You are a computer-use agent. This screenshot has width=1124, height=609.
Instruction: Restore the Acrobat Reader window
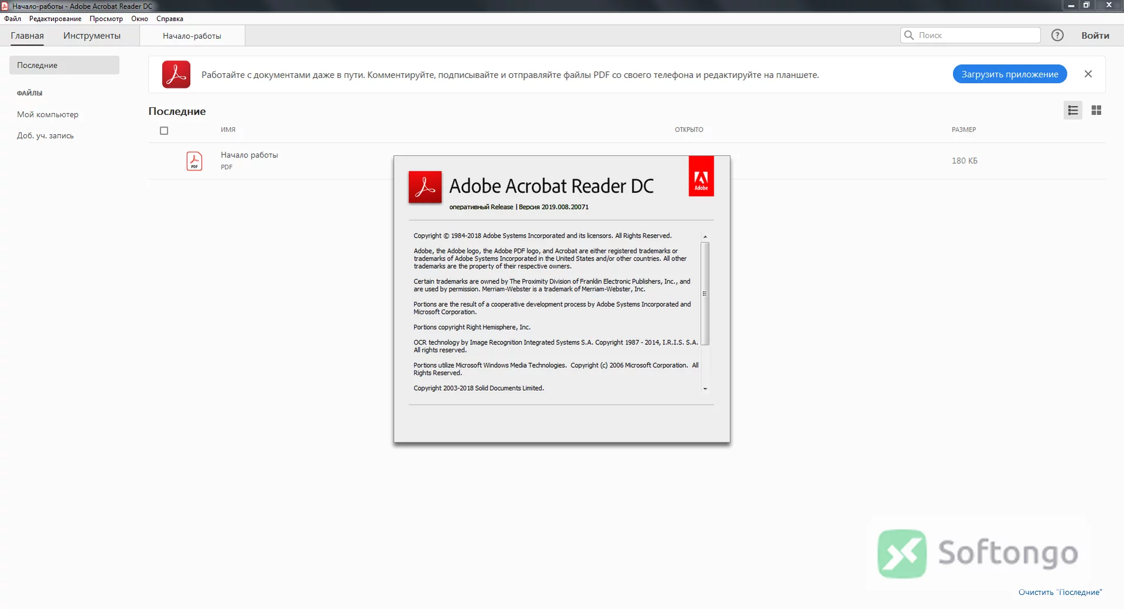(x=1087, y=5)
